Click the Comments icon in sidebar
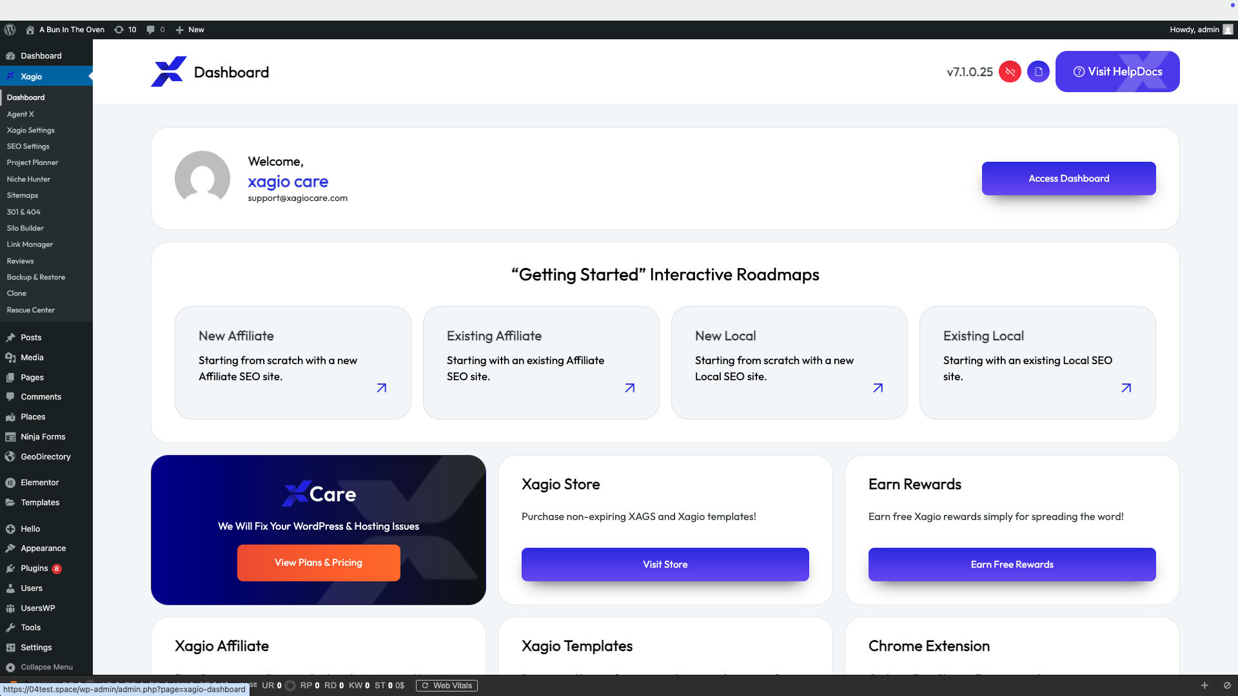This screenshot has width=1238, height=696. tap(10, 397)
